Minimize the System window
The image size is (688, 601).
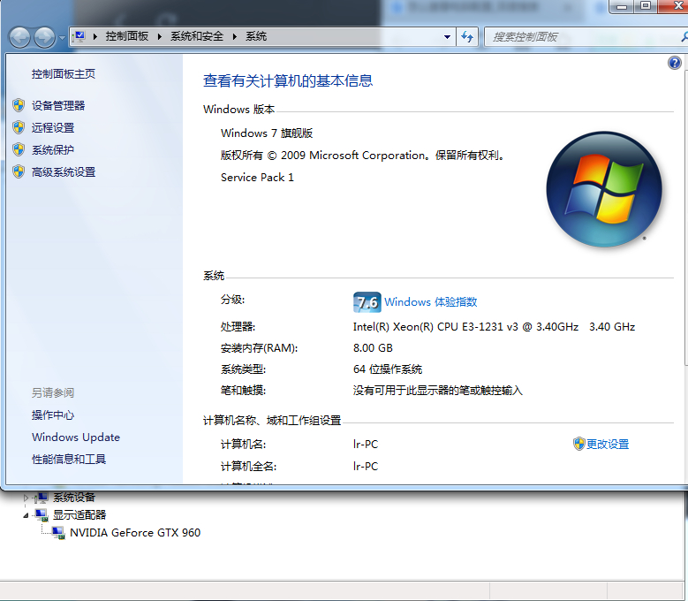point(622,6)
